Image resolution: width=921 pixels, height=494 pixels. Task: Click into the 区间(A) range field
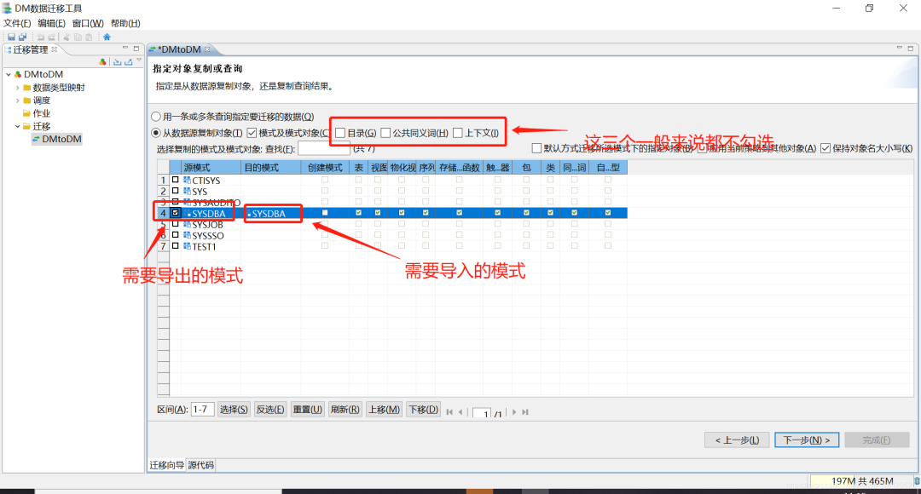203,410
